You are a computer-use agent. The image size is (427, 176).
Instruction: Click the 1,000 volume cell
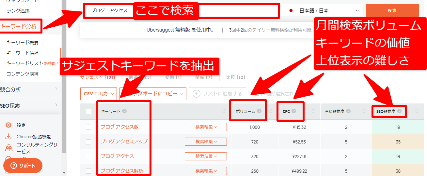pyautogui.click(x=255, y=127)
